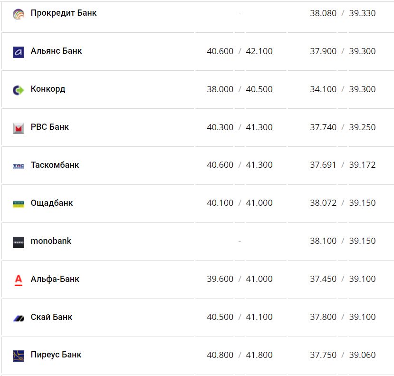394x376 pixels.
Task: Click the Ощадбанк green logo icon
Action: (x=19, y=204)
